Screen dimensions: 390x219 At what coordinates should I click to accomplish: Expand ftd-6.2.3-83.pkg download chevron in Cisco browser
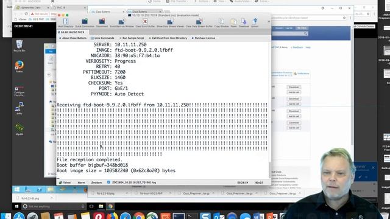point(127,193)
